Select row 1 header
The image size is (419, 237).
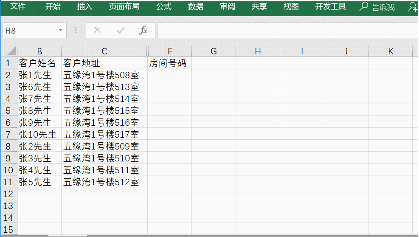coord(8,63)
